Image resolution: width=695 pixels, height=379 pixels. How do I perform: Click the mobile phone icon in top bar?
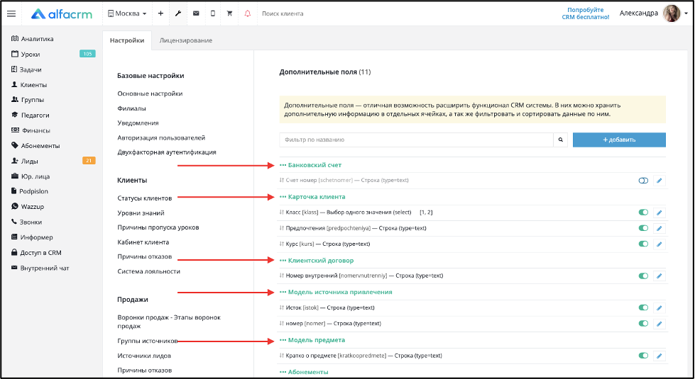213,13
